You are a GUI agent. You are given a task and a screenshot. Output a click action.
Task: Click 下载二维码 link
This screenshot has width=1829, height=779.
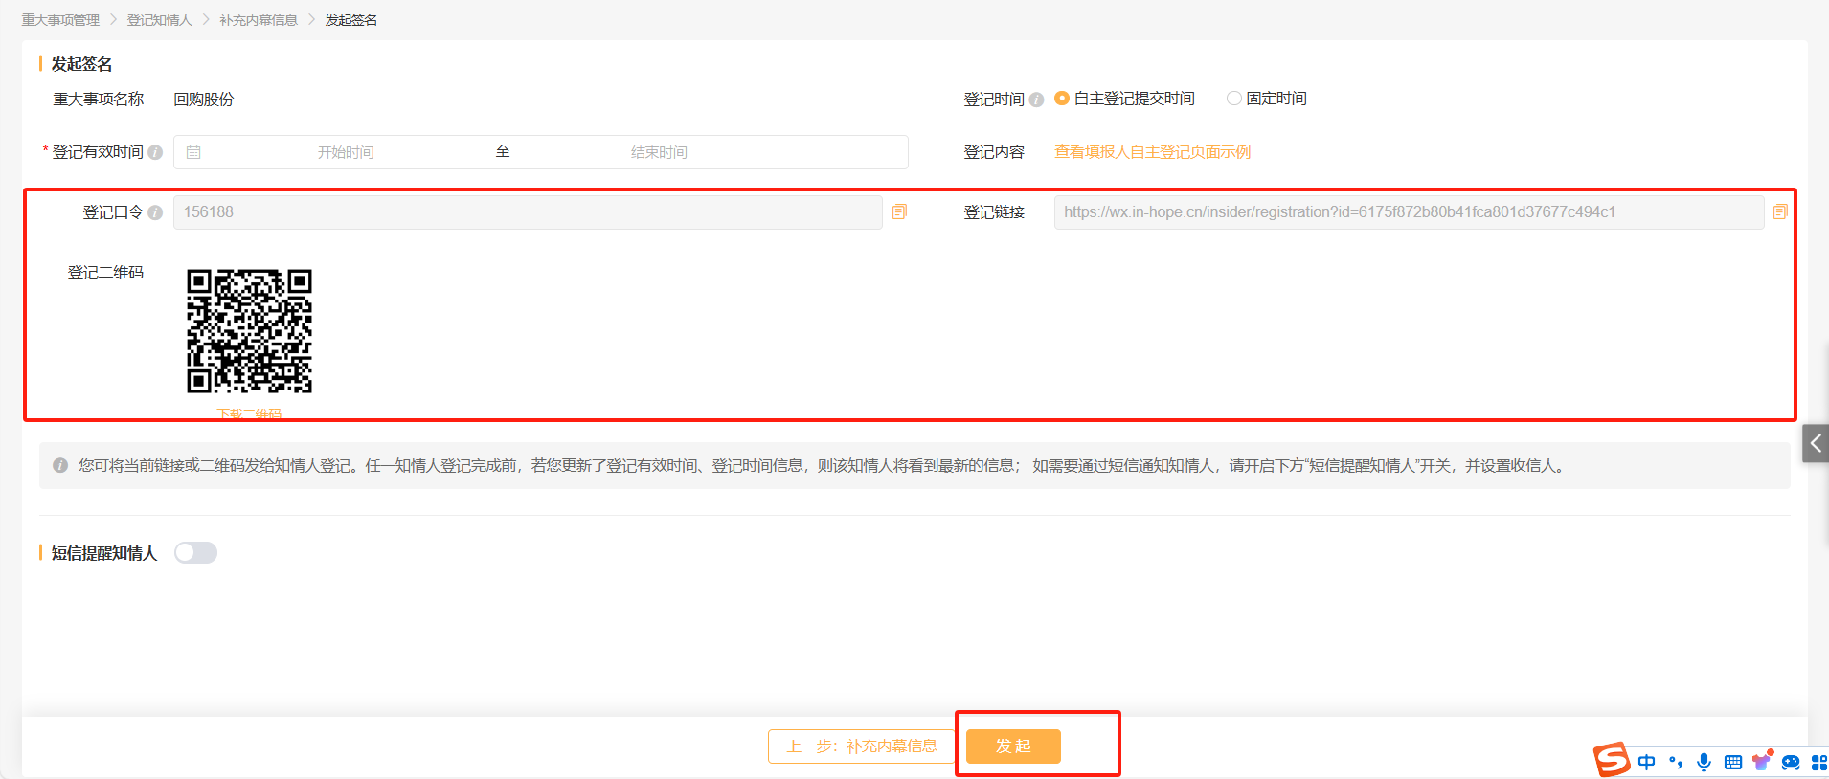(249, 414)
